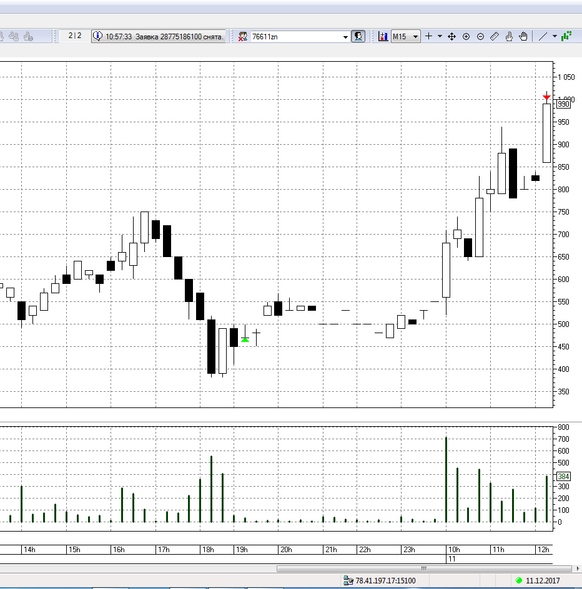Click the 14h label on the time axis
The image size is (582, 589).
tap(29, 550)
